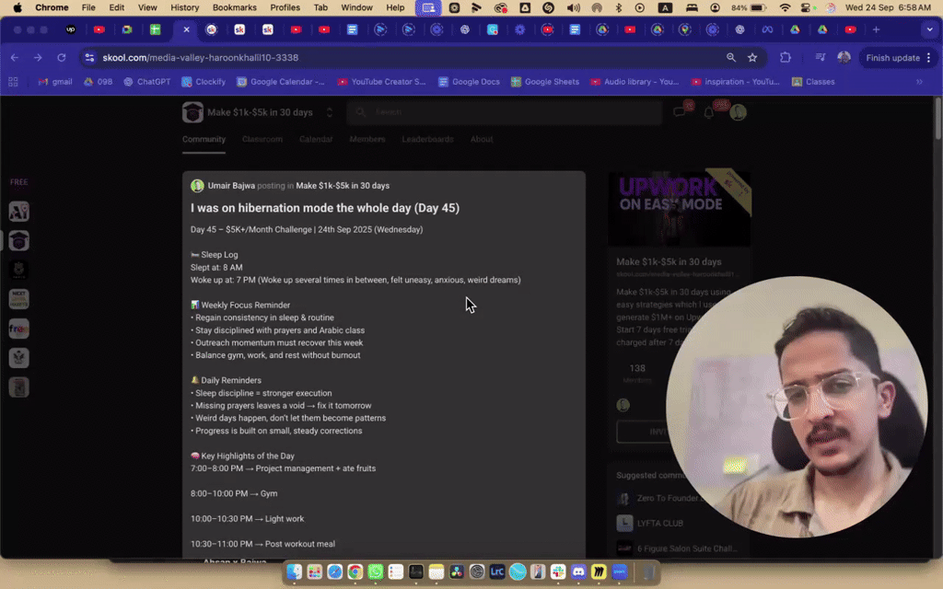Open the Classes bookmark folder
The width and height of the screenshot is (943, 589).
pyautogui.click(x=813, y=82)
